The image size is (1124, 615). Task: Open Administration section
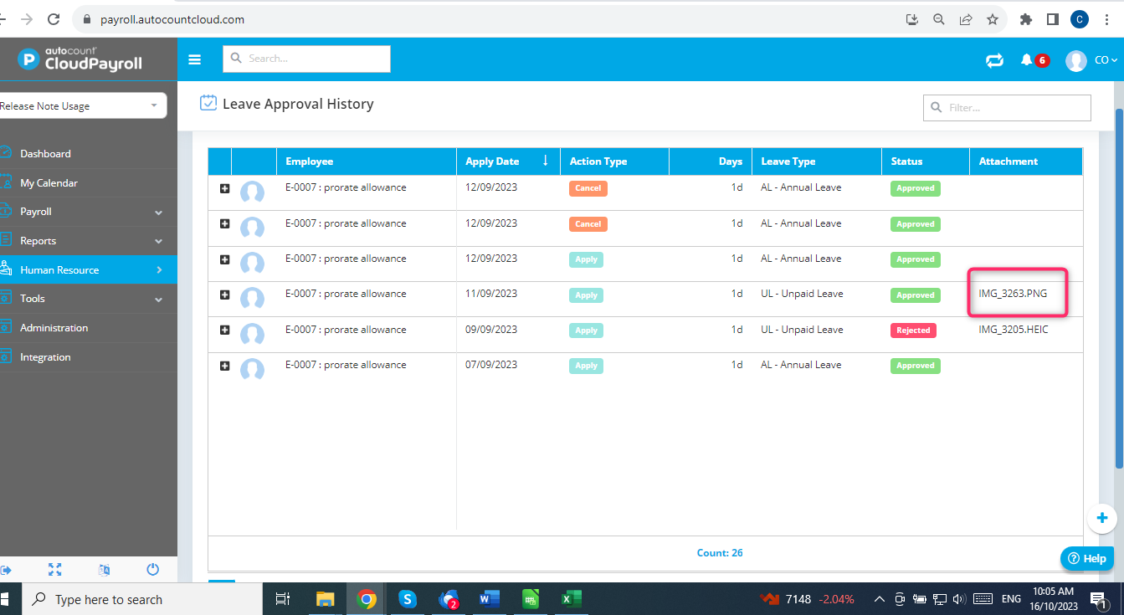point(54,328)
